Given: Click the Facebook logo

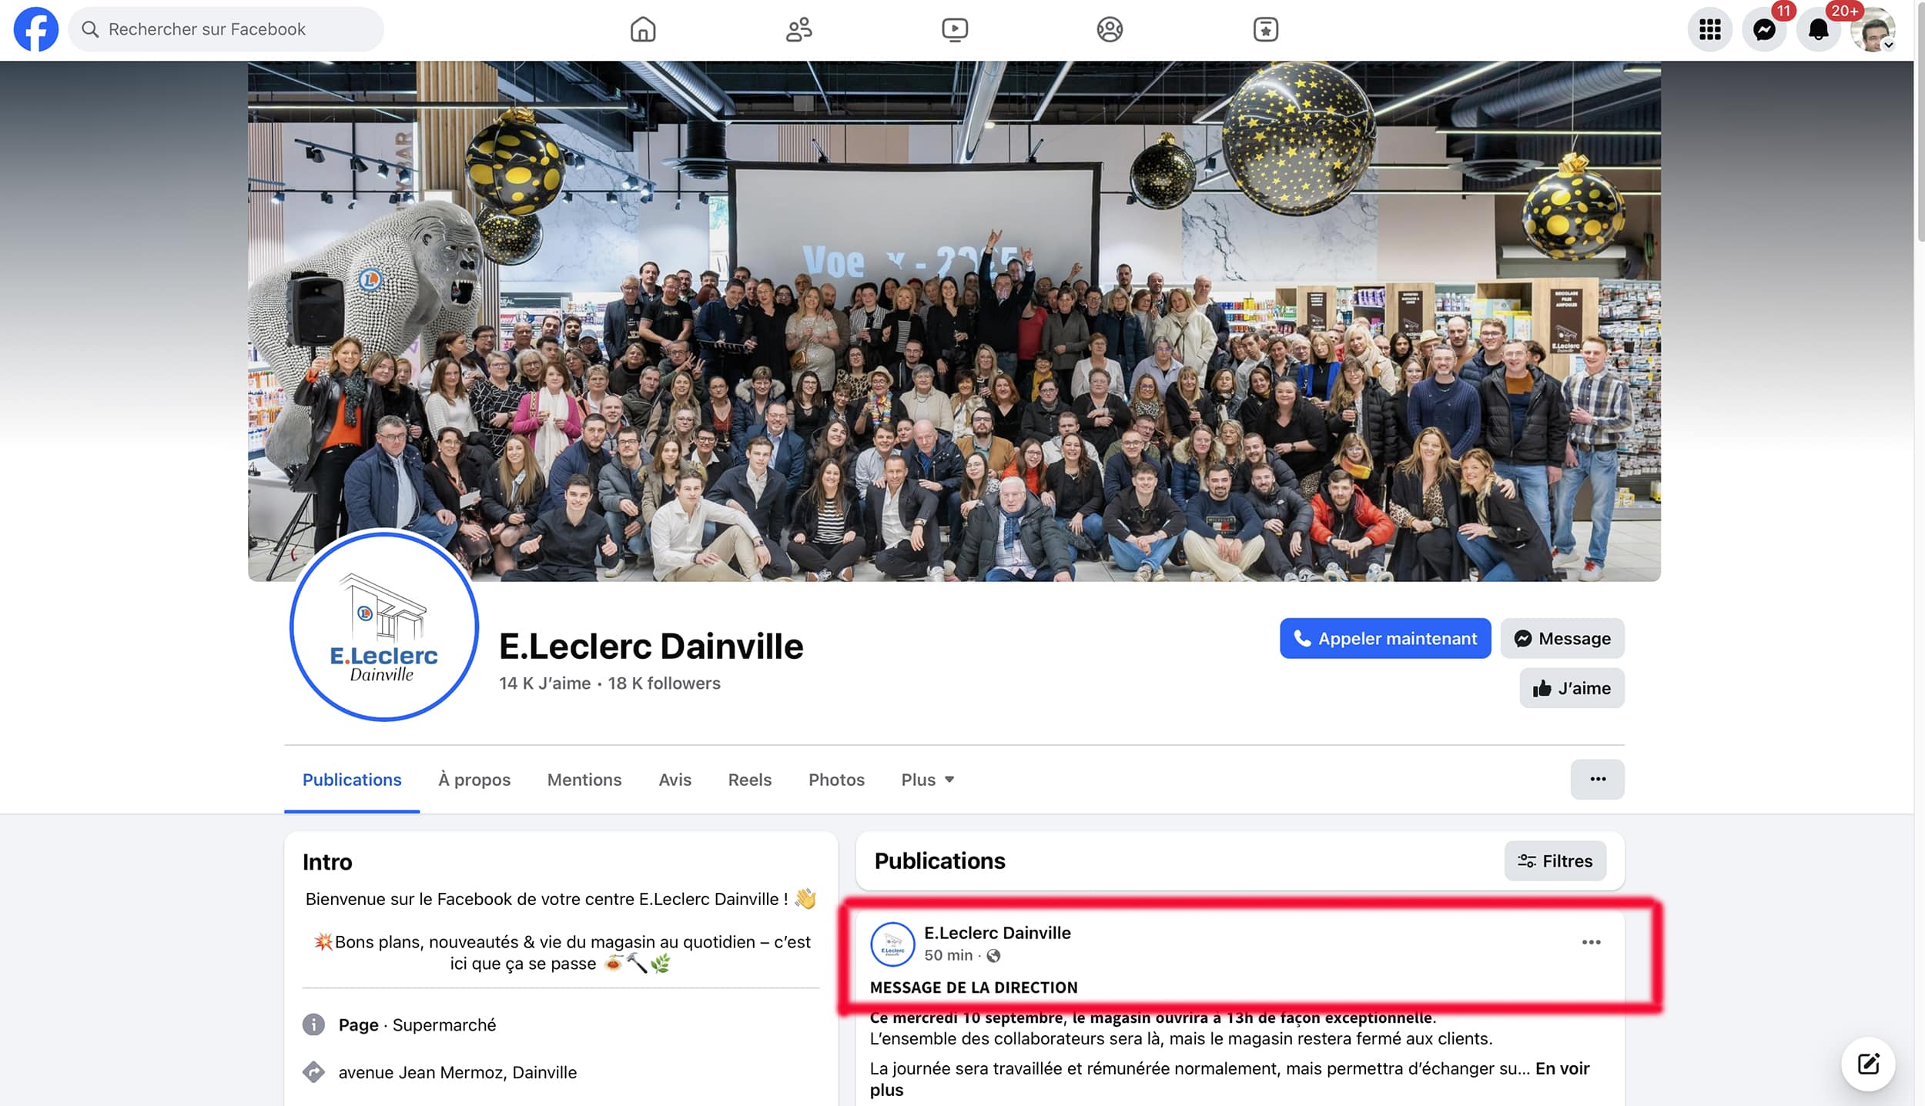Looking at the screenshot, I should pyautogui.click(x=36, y=29).
